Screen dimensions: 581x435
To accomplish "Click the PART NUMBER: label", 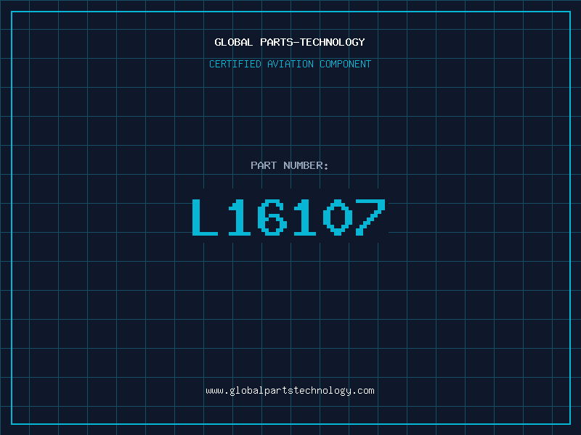I will [290, 165].
